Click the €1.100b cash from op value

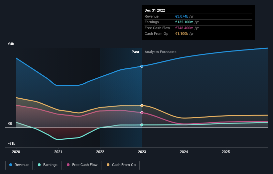pos(182,34)
